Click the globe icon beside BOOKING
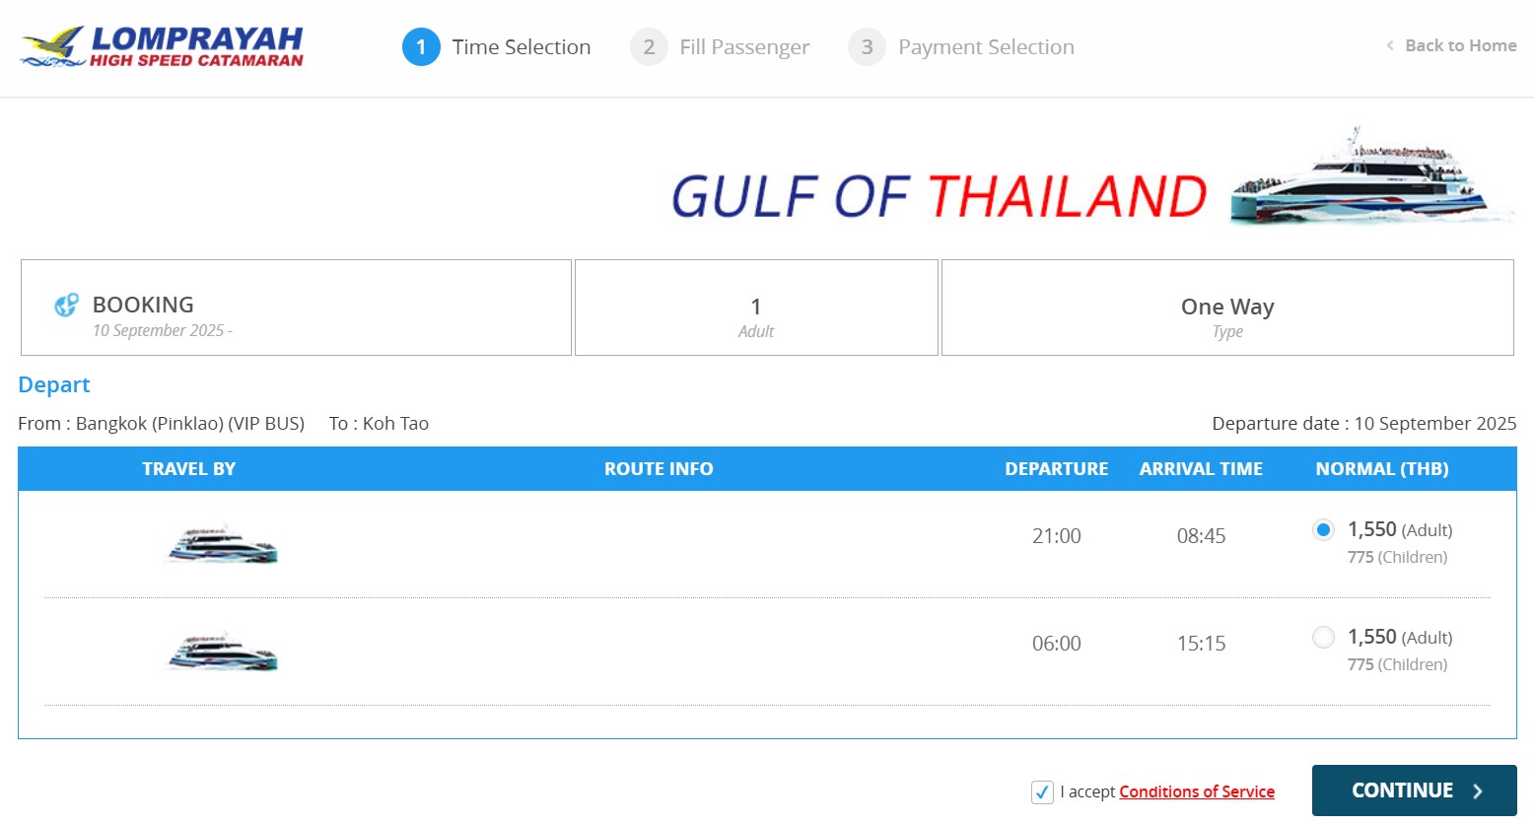This screenshot has width=1534, height=824. click(x=66, y=306)
